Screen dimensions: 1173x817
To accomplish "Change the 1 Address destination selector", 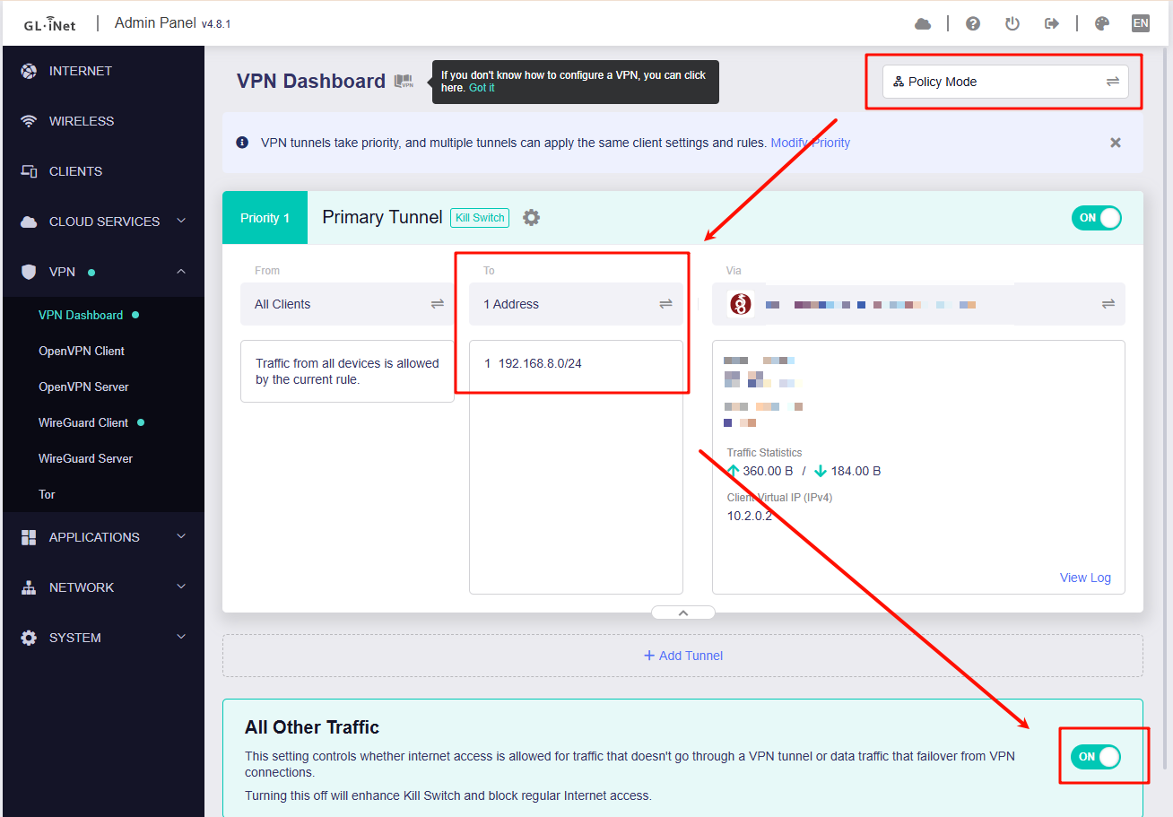I will (x=576, y=304).
